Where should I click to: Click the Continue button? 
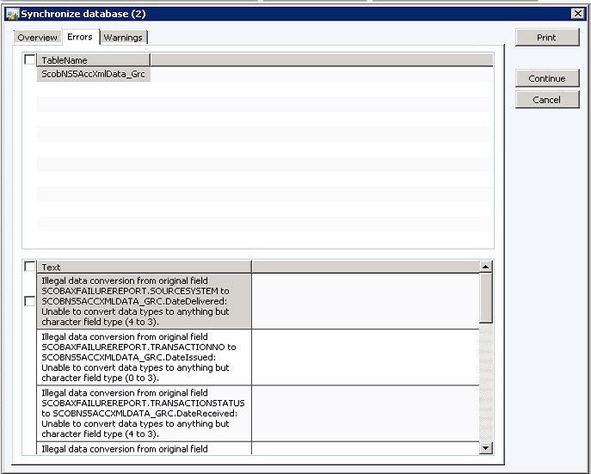click(547, 78)
